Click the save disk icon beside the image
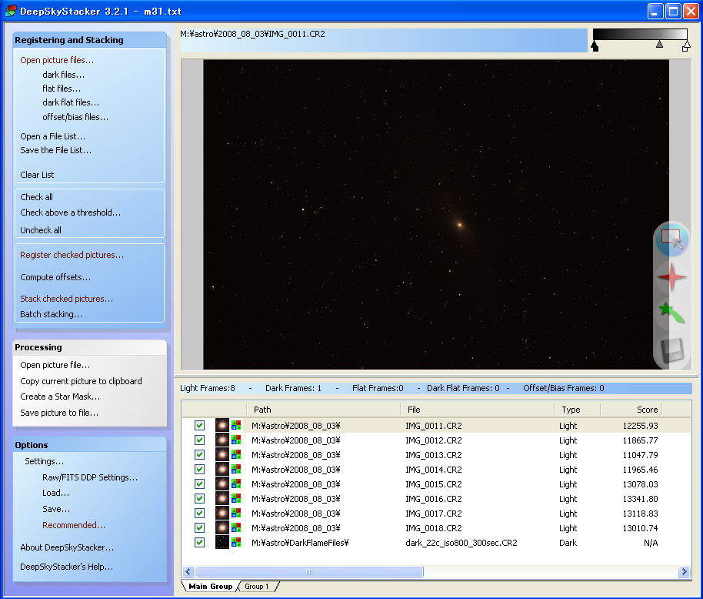The height and width of the screenshot is (599, 703). coord(671,350)
